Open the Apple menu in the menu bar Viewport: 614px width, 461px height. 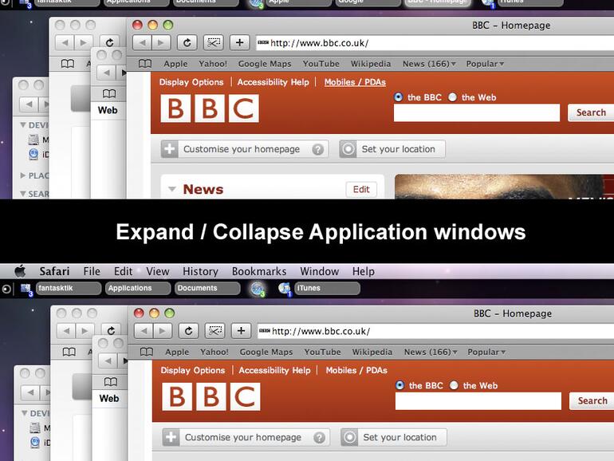pyautogui.click(x=20, y=271)
